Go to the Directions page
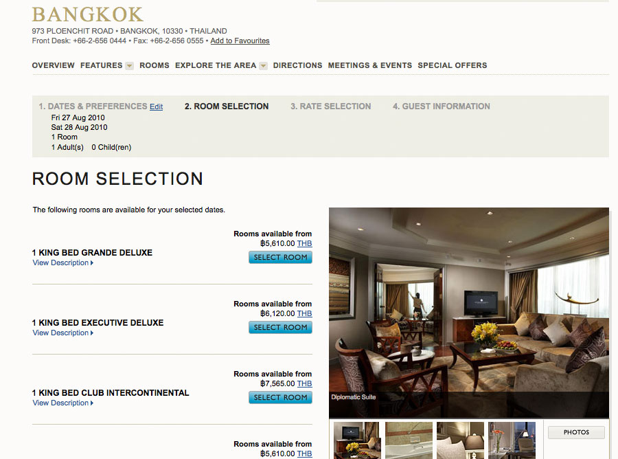This screenshot has height=459, width=618. 297,65
